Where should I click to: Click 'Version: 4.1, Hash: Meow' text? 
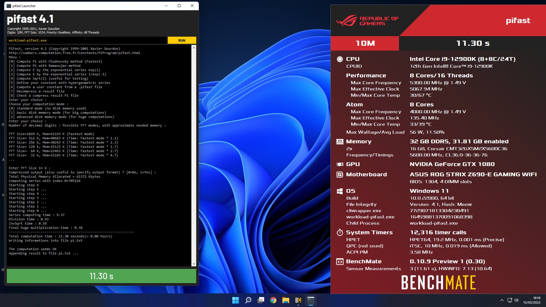pyautogui.click(x=440, y=204)
